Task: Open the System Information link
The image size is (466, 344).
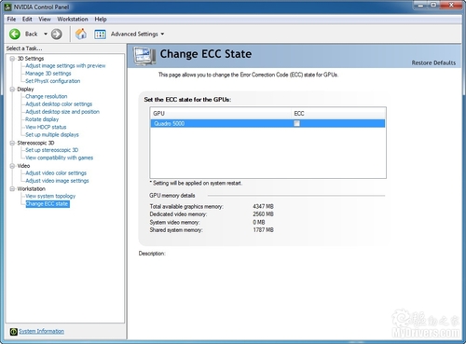Action: tap(41, 331)
